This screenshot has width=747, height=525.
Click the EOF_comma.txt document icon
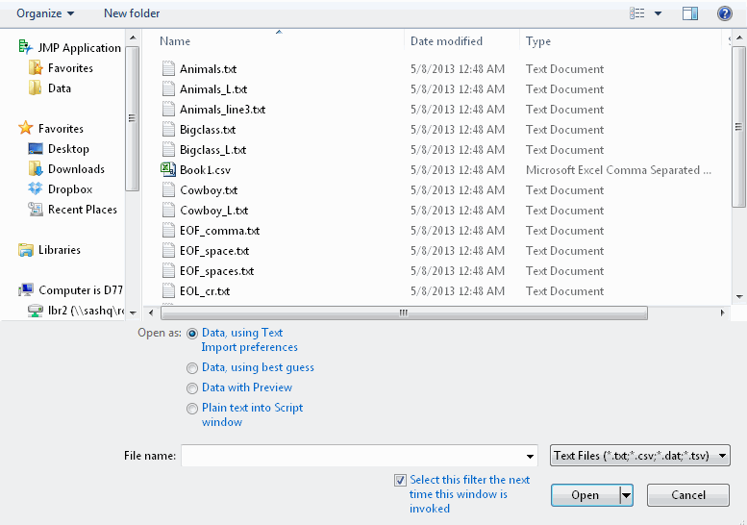pyautogui.click(x=168, y=230)
